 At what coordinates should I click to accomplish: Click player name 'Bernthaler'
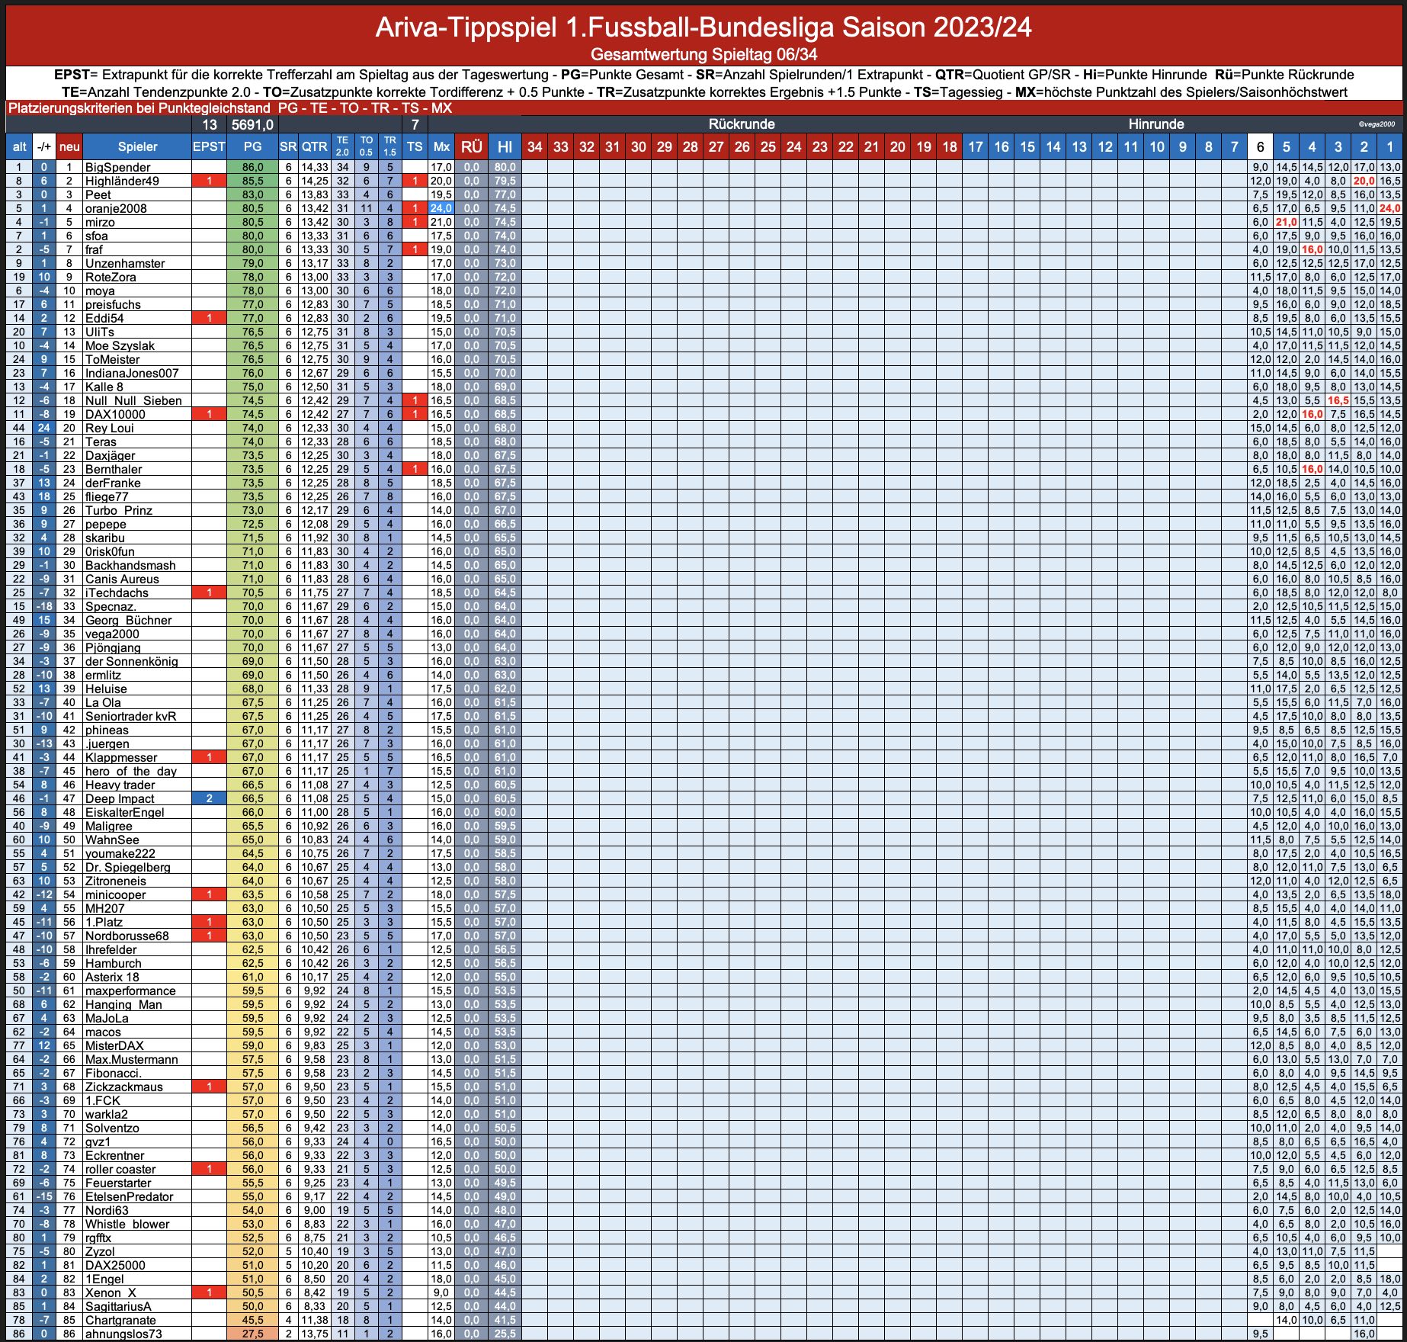[114, 469]
